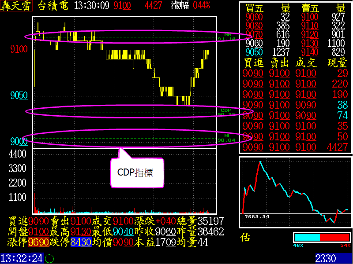Open the index mini chart thumbnail
The width and height of the screenshot is (353, 264).
click(x=295, y=192)
